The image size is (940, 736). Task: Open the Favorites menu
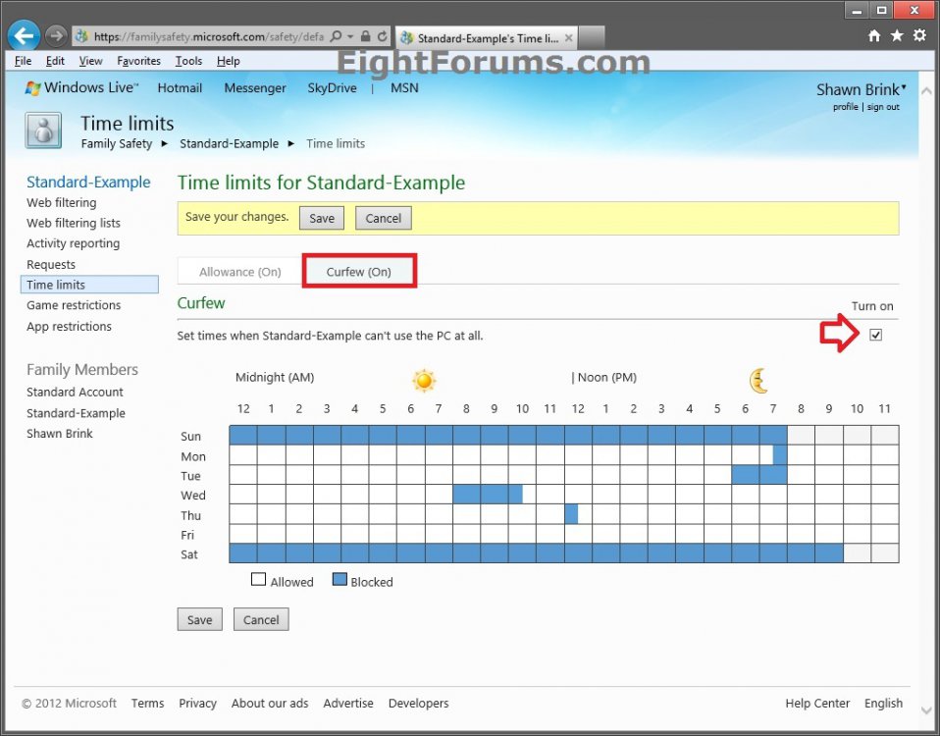coord(138,61)
